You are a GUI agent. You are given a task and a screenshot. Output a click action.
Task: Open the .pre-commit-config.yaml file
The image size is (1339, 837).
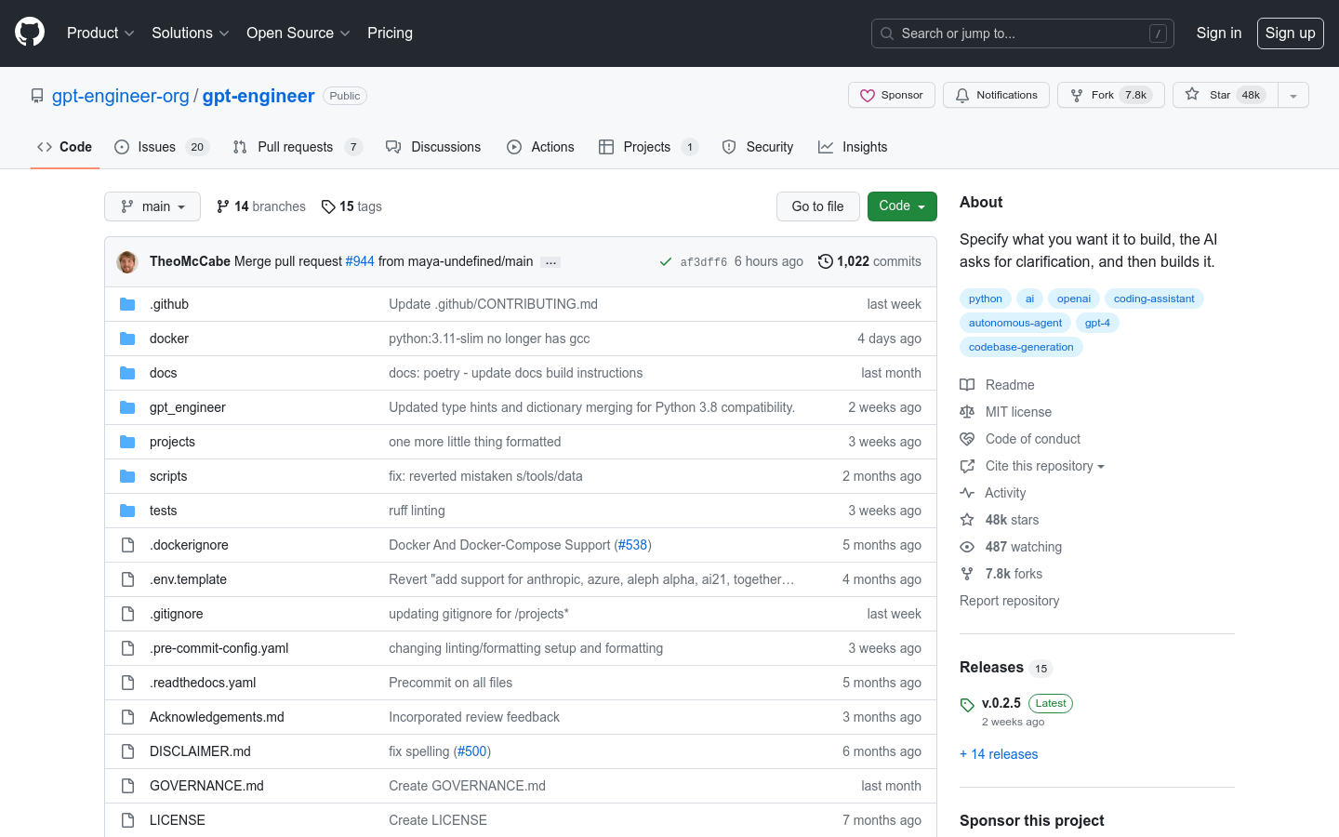219,648
